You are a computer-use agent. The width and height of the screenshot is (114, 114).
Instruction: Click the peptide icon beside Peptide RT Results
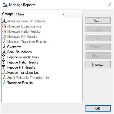pos(4,67)
